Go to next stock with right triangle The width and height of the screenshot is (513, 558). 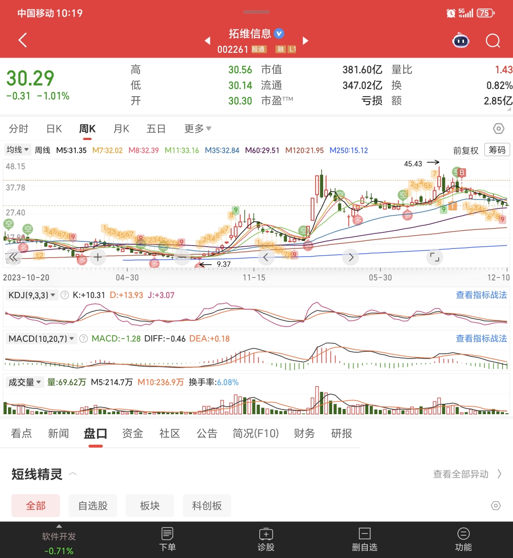[x=305, y=40]
